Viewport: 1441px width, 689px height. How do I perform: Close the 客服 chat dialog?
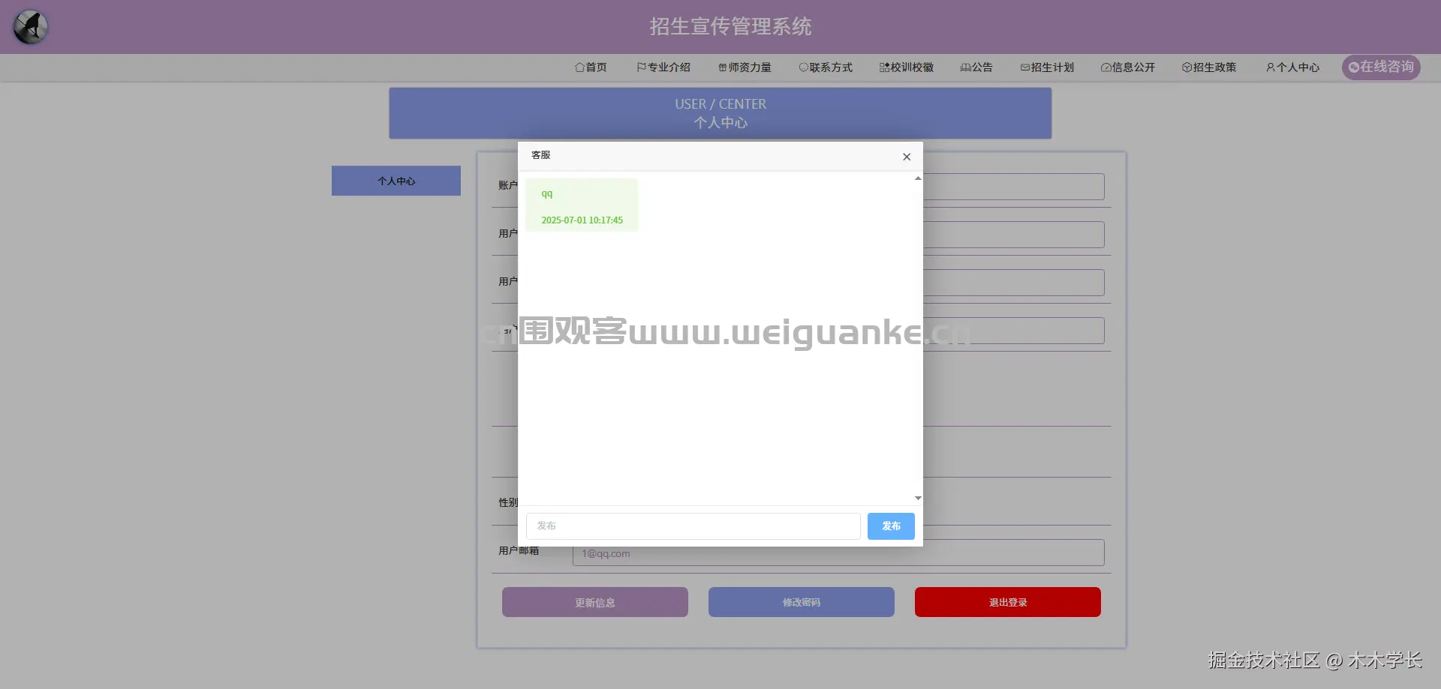[x=907, y=157]
